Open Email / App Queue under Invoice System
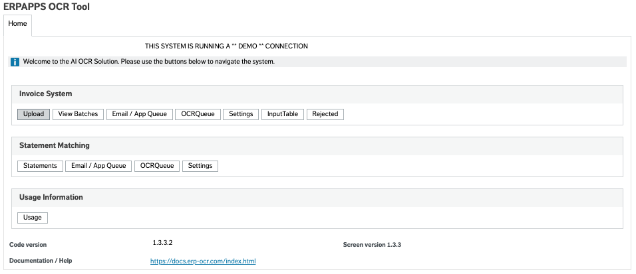Image resolution: width=636 pixels, height=274 pixels. point(140,114)
